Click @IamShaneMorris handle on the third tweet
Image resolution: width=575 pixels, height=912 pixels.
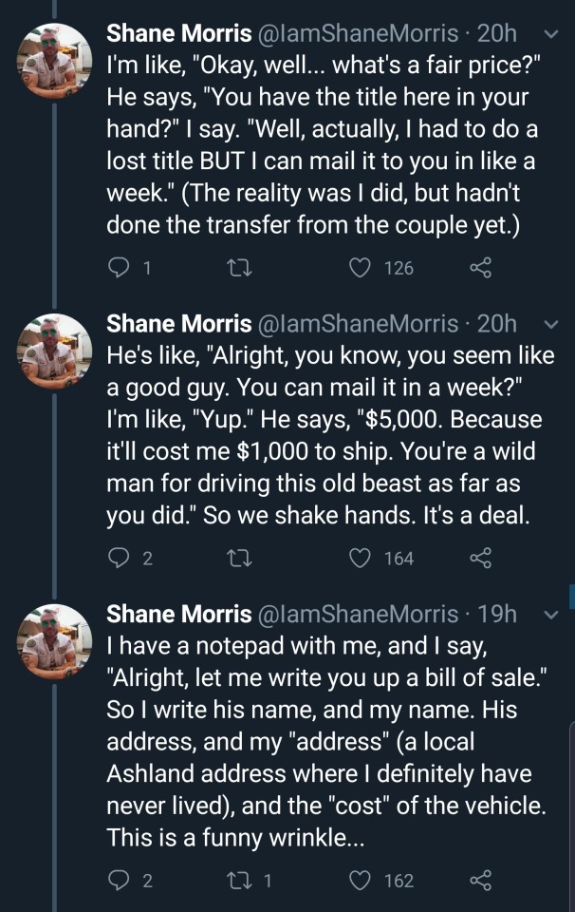357,614
